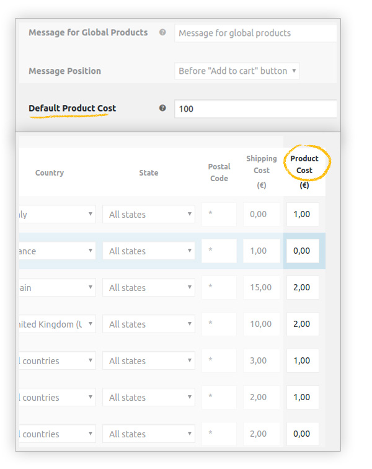The width and height of the screenshot is (372, 469).
Task: Click Postal Code field in the first row
Action: (219, 215)
